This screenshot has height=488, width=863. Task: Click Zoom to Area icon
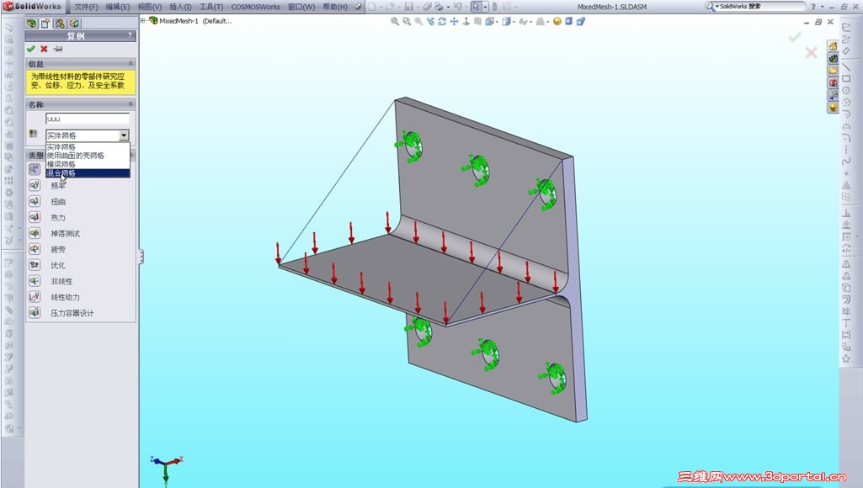pos(407,22)
